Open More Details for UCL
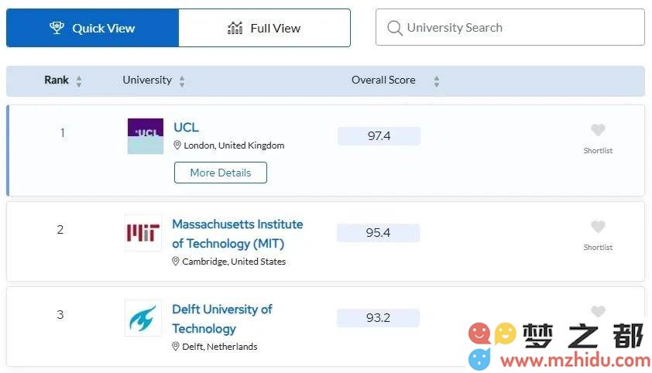The image size is (652, 373). (x=221, y=173)
